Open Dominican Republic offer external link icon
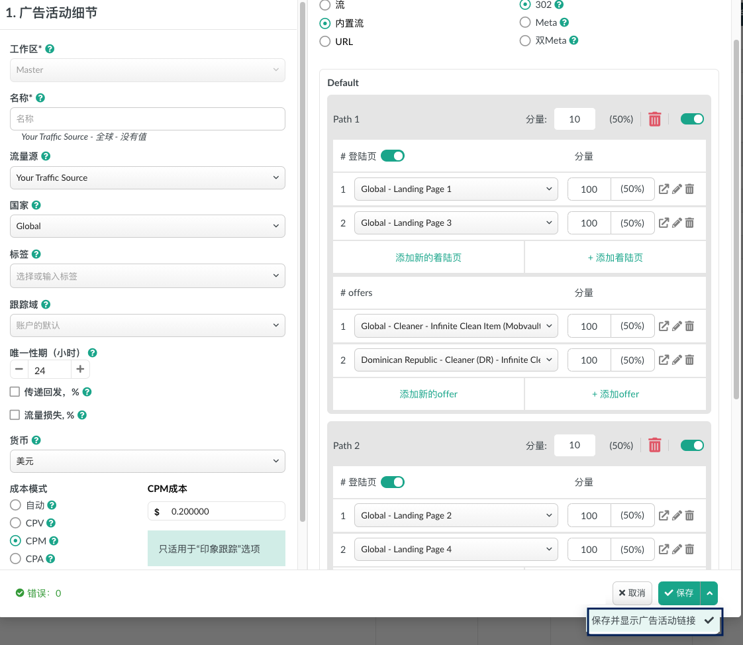This screenshot has width=743, height=645. pyautogui.click(x=664, y=360)
